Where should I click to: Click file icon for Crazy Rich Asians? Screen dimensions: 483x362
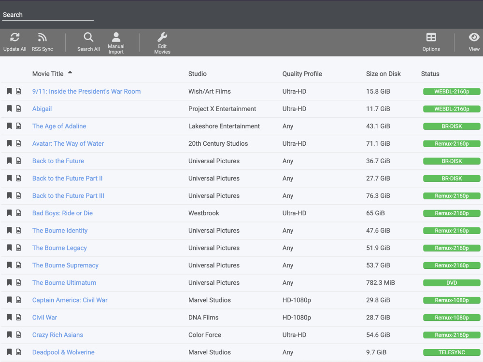[18, 335]
